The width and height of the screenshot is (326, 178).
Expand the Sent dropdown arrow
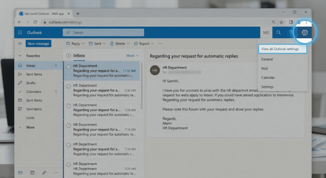click(x=104, y=43)
